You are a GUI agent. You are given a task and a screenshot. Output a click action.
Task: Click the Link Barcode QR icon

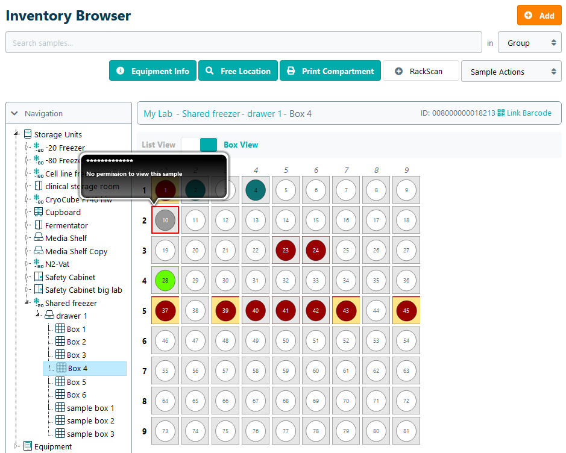coord(501,113)
